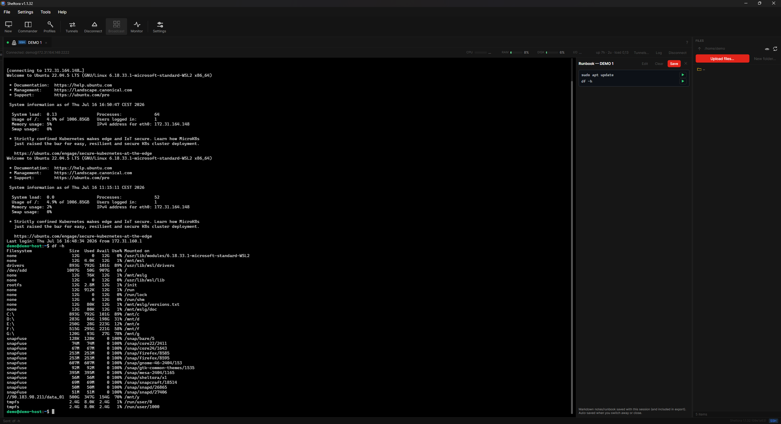Click New folder... in Files panel
Screen dimensions: 781x424
pyautogui.click(x=765, y=59)
